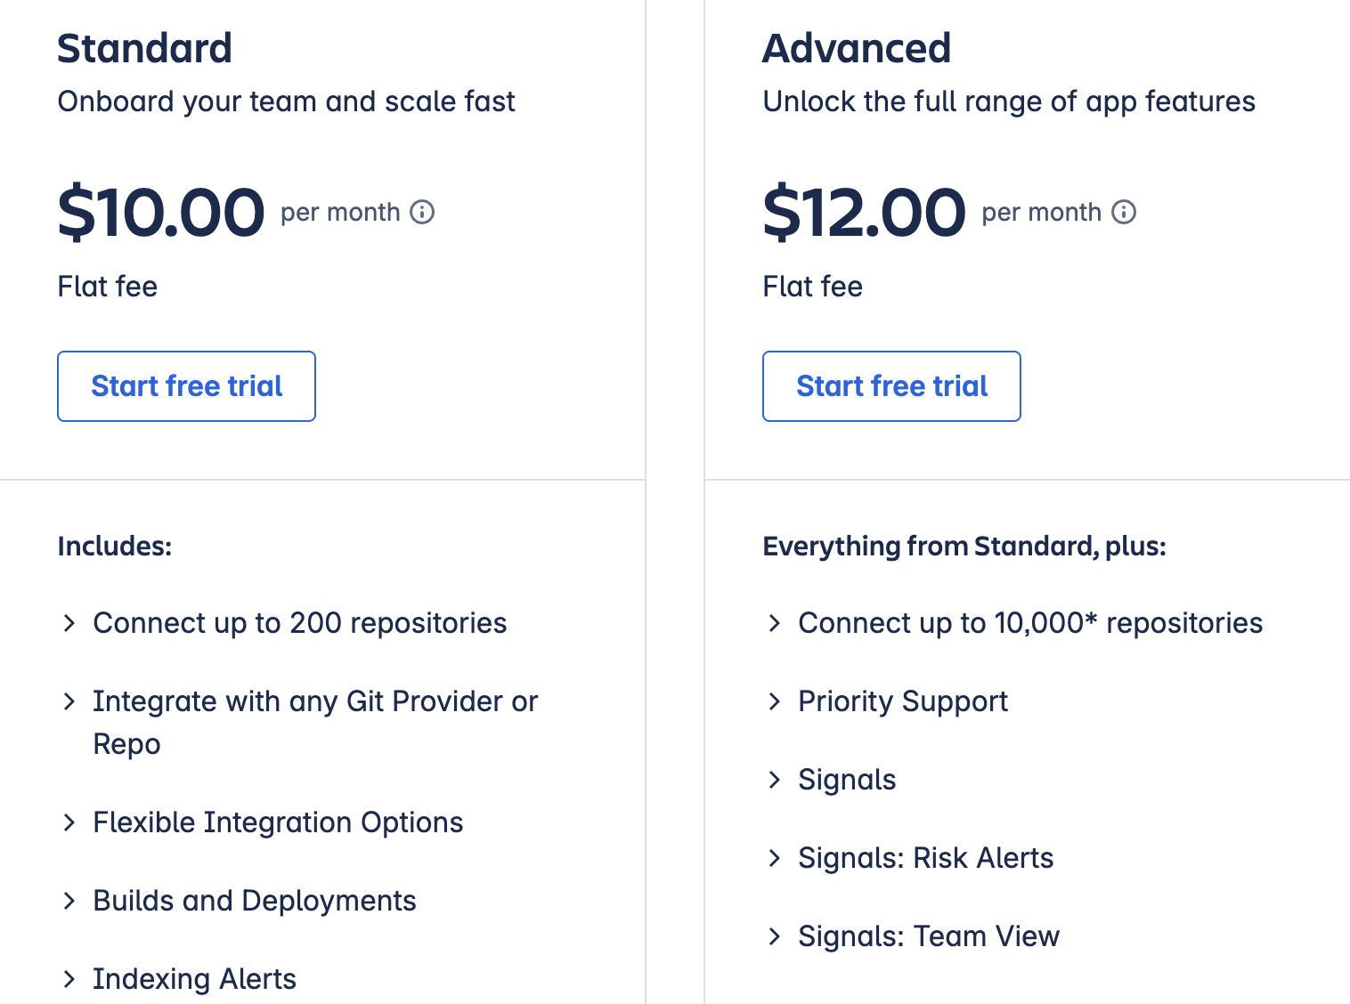Click the info icon beside Standard's monthly price
The height and width of the screenshot is (1004, 1350).
(x=423, y=212)
